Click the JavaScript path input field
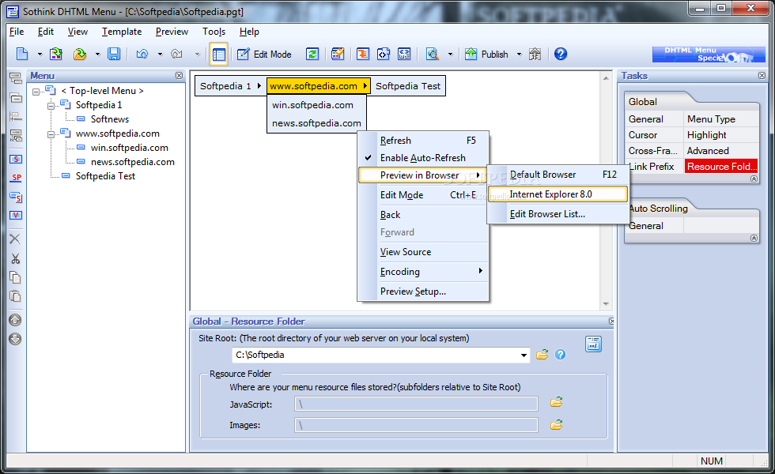The width and height of the screenshot is (775, 474). click(416, 404)
